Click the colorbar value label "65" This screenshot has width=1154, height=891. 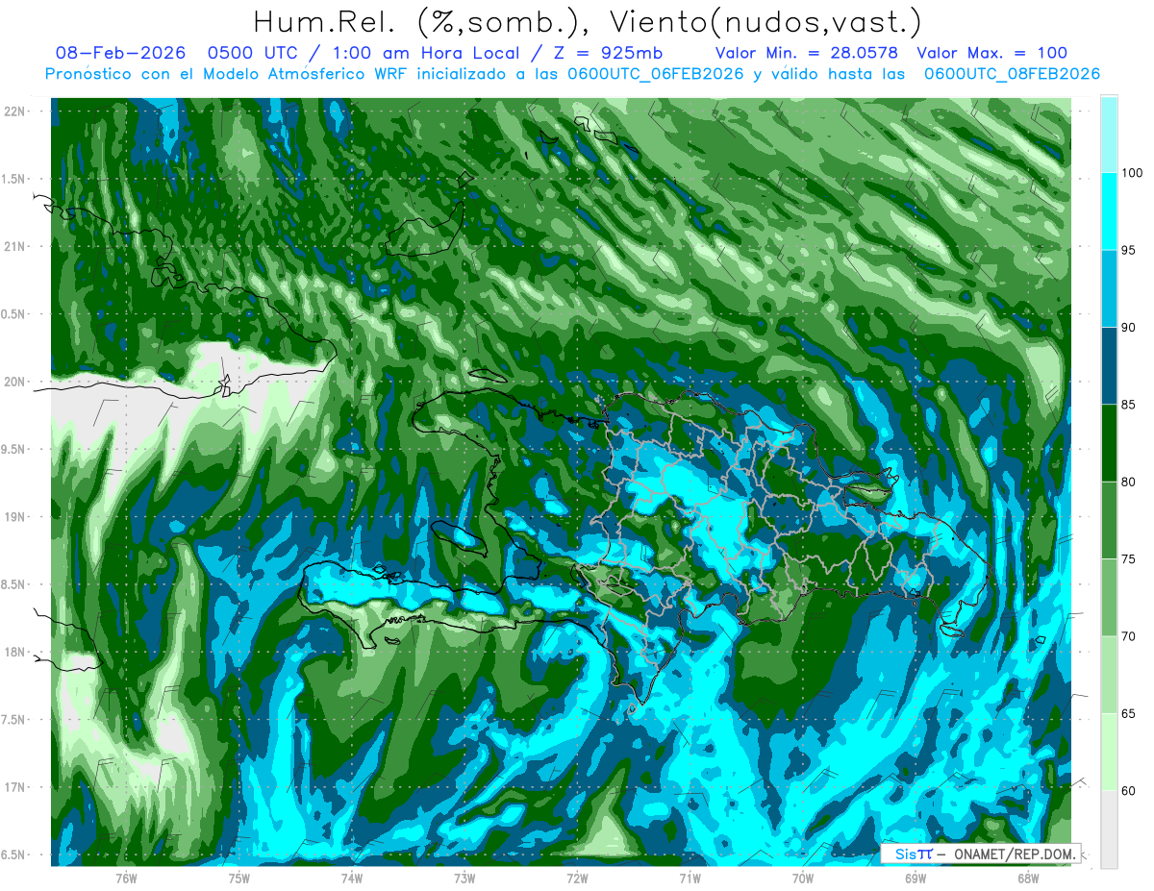pyautogui.click(x=1129, y=713)
